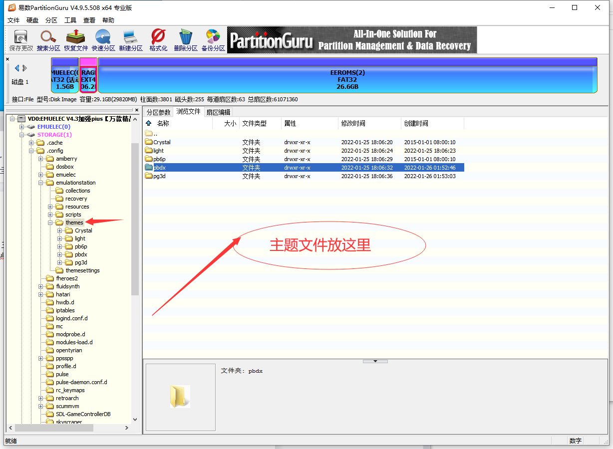
Task: Close the directory tree panel
Action: pos(137,110)
